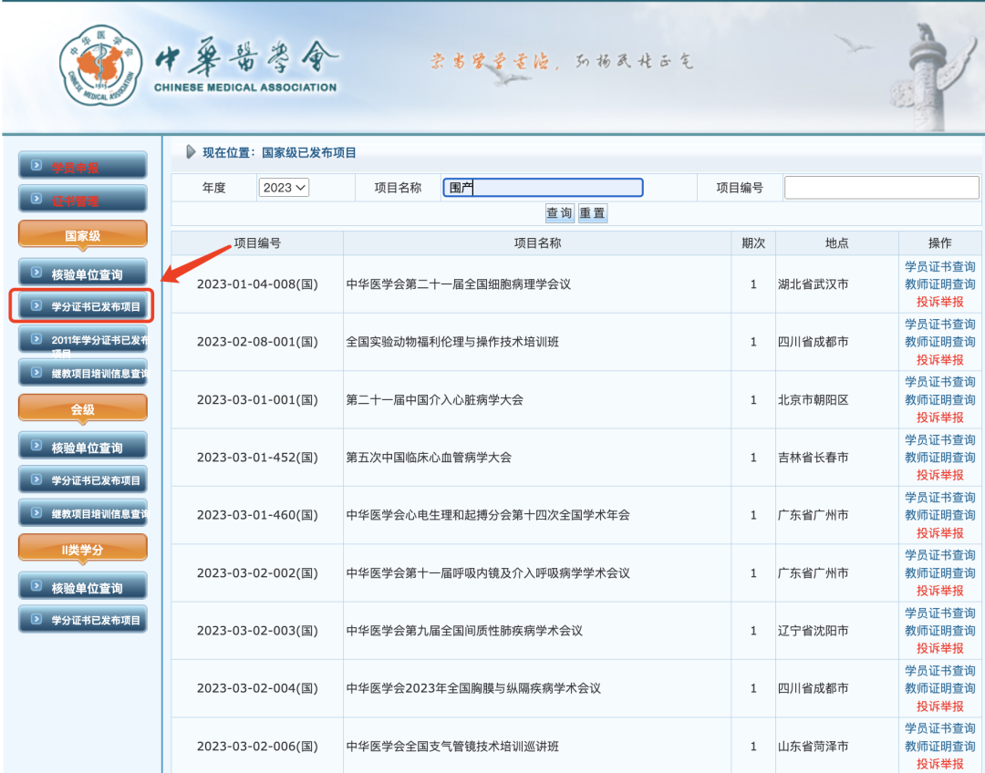Click the 重置 reset button

tap(593, 213)
